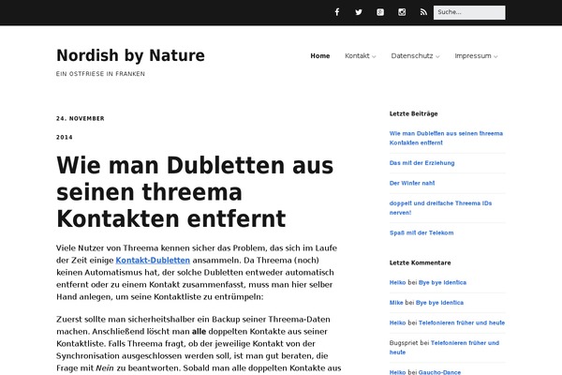Open Heiko's comment on Bye bye Identica

[x=442, y=282]
